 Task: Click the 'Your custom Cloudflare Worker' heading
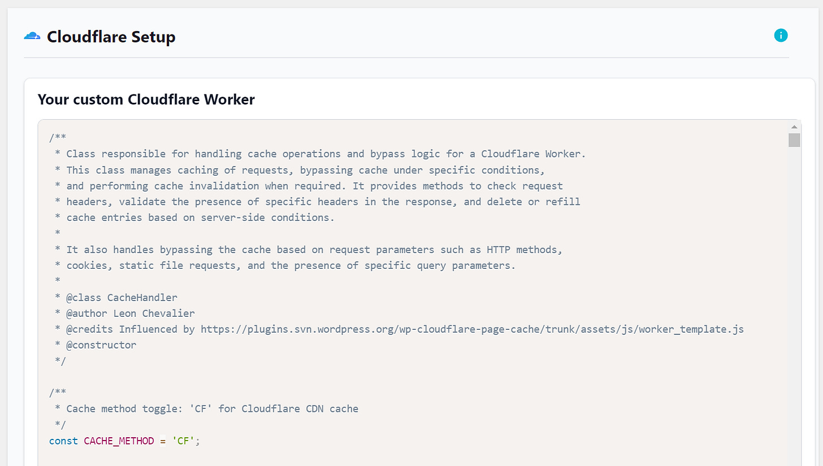tap(146, 100)
